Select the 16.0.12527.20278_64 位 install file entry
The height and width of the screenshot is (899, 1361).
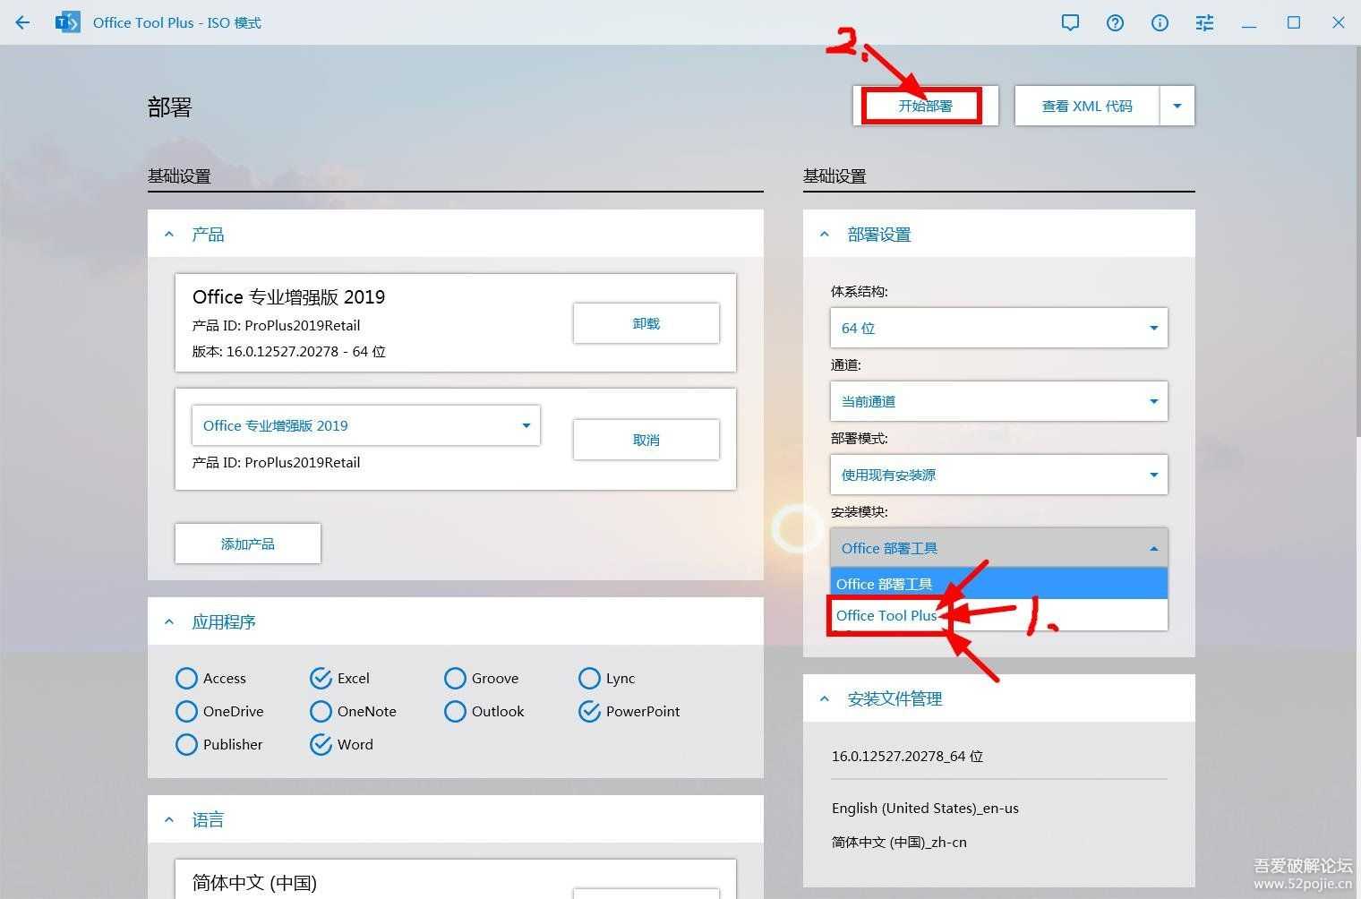907,756
